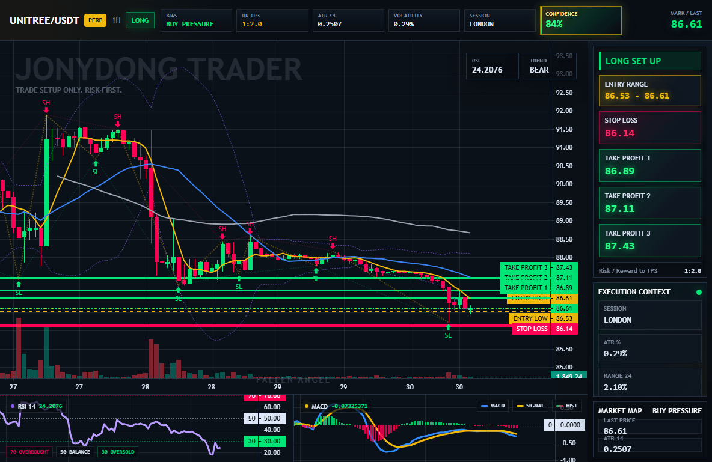Click the SH marker above 88.50 near 29
712x462 pixels.
click(333, 241)
